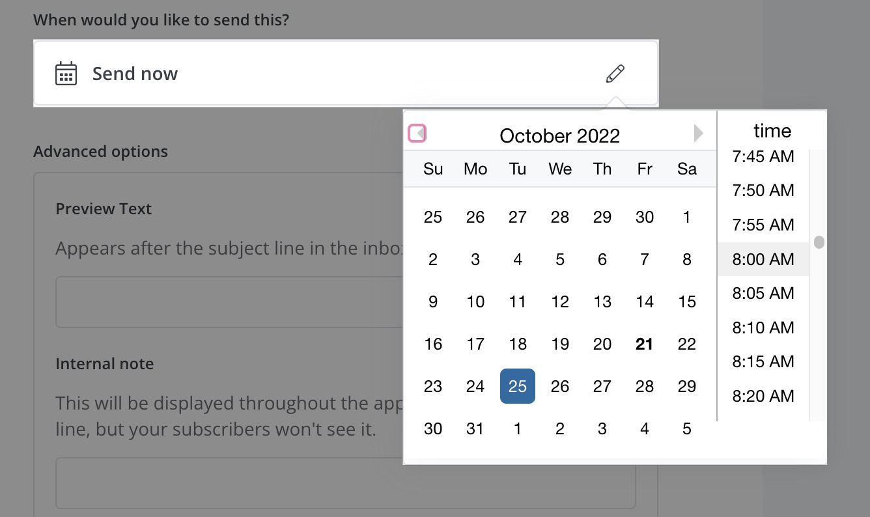Click the calendar icon beside Send now
Screen dimensions: 870x517
pos(66,74)
